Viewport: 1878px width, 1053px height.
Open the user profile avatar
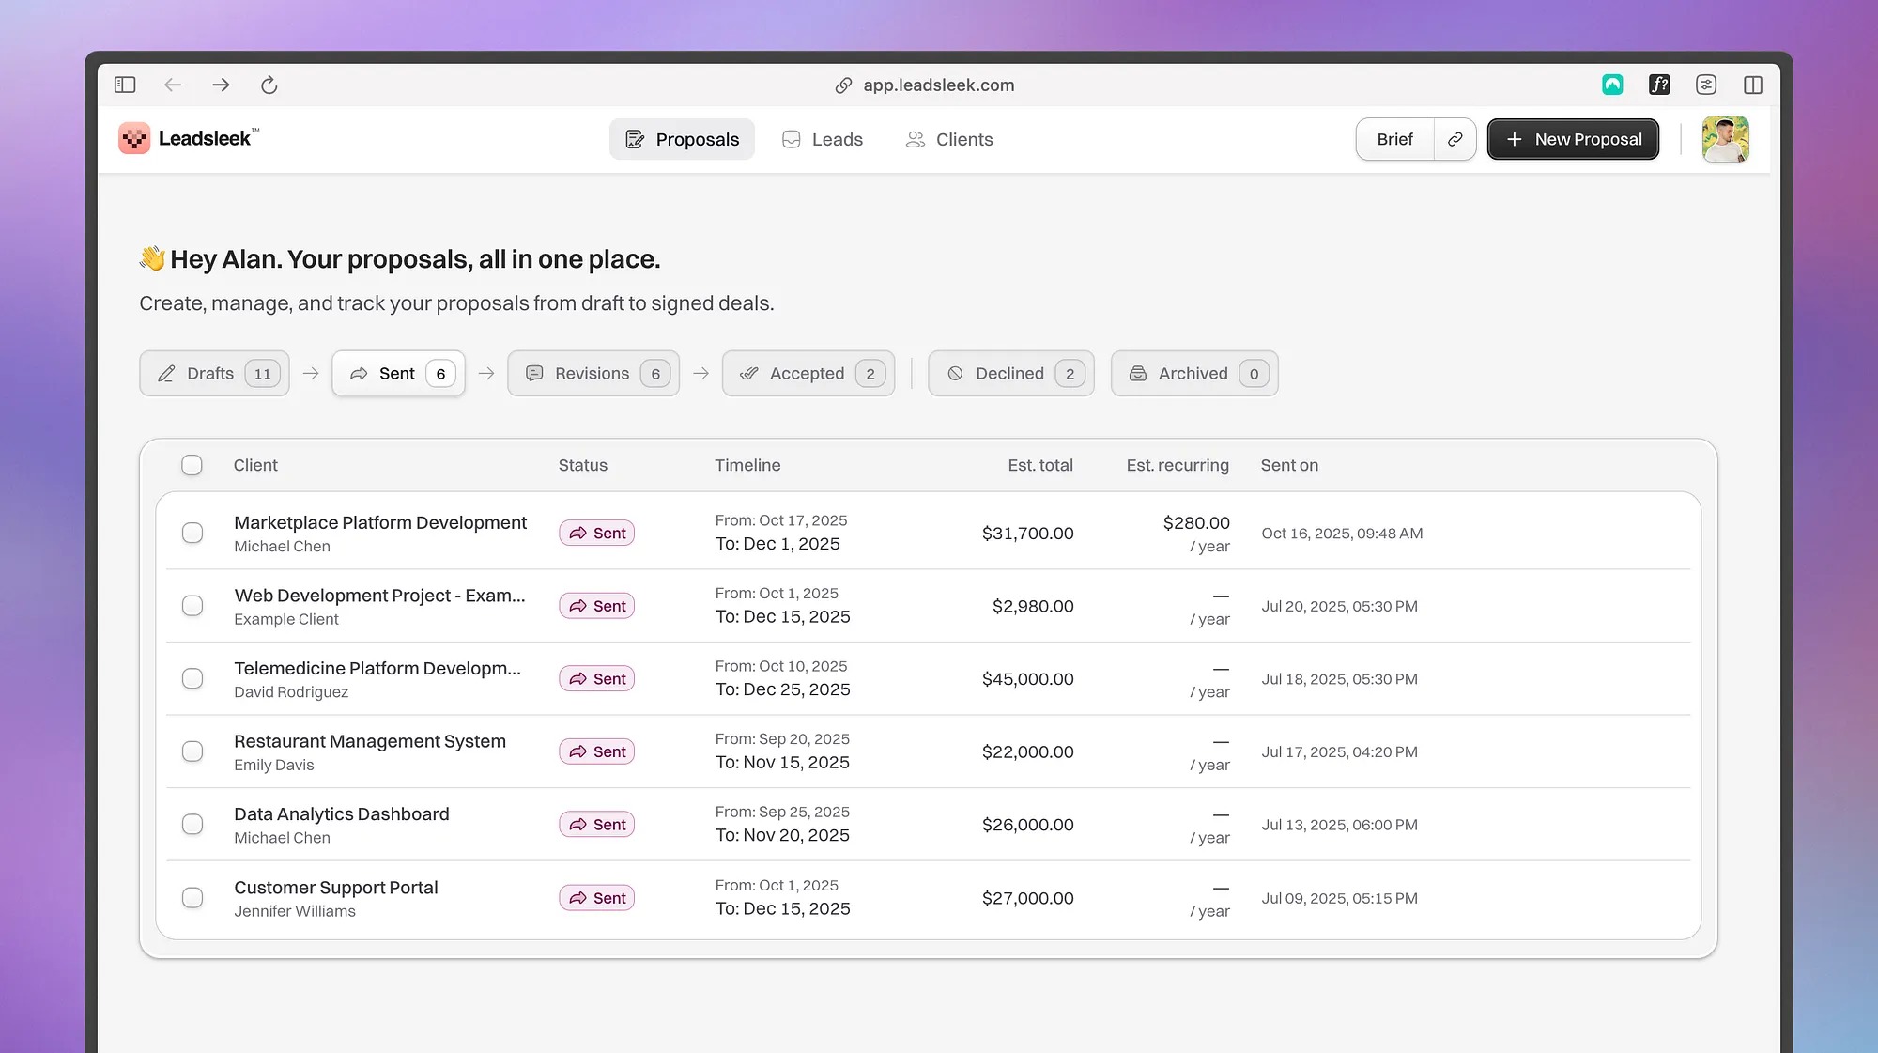(1725, 139)
